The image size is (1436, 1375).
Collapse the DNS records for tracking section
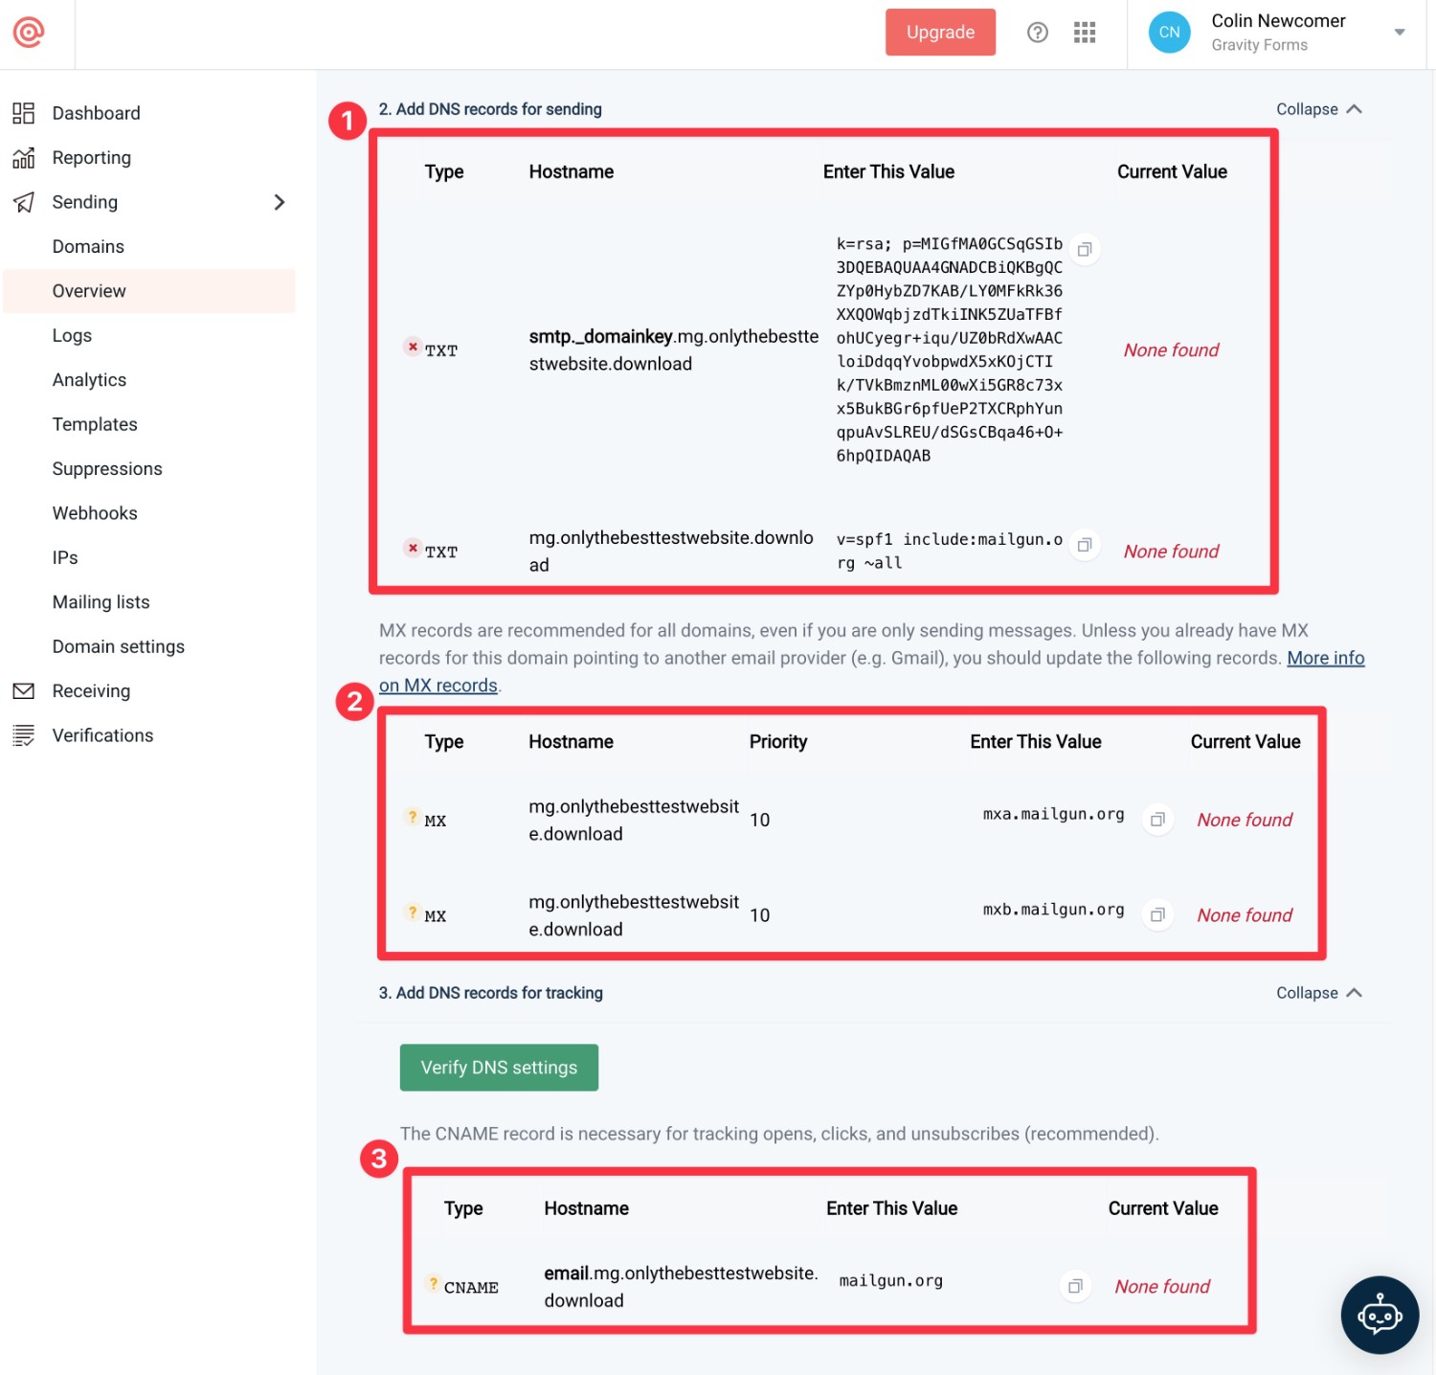1318,993
